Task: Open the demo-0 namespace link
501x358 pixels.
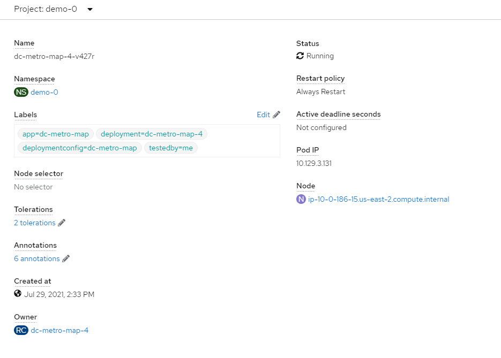Action: point(44,92)
